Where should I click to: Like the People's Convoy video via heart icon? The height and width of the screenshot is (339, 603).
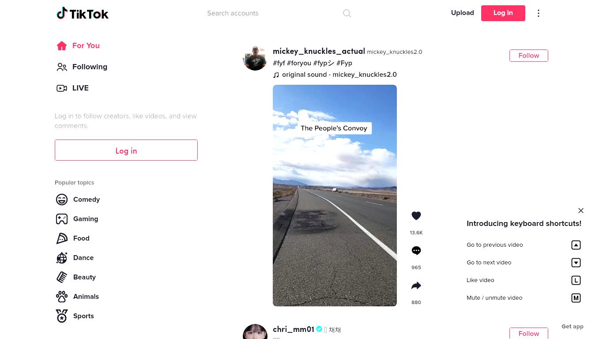tap(416, 216)
